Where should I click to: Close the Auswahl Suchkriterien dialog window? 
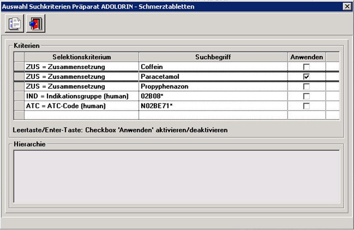pyautogui.click(x=347, y=6)
